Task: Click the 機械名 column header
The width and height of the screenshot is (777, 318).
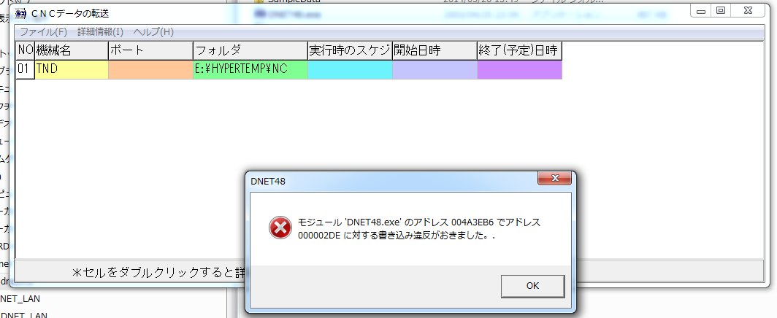Action: [72, 50]
